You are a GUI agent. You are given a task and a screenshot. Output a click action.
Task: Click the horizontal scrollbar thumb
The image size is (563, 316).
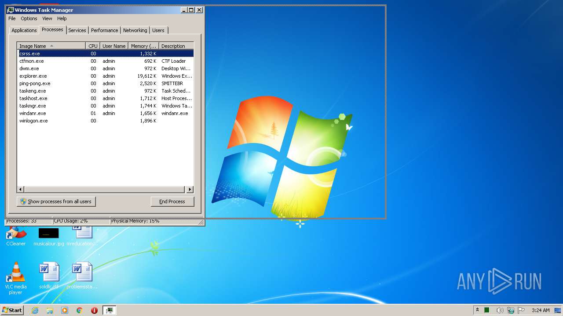[x=104, y=190]
